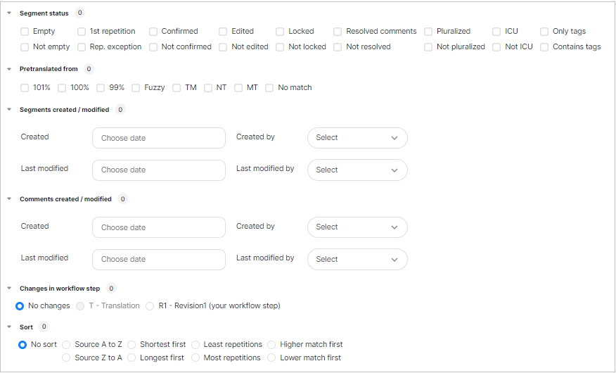
Task: Click segments Created date field
Action: [158, 138]
